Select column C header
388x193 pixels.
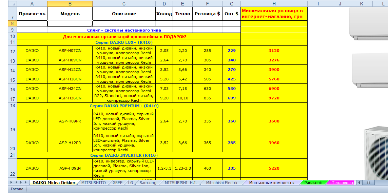tap(124, 4)
